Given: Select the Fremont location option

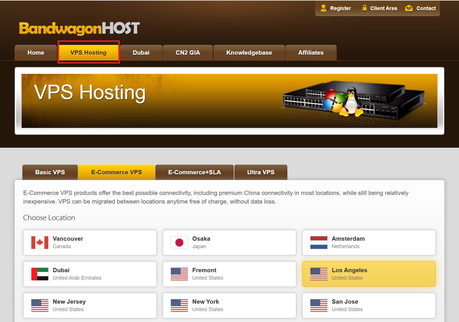Looking at the screenshot, I should pyautogui.click(x=229, y=274).
